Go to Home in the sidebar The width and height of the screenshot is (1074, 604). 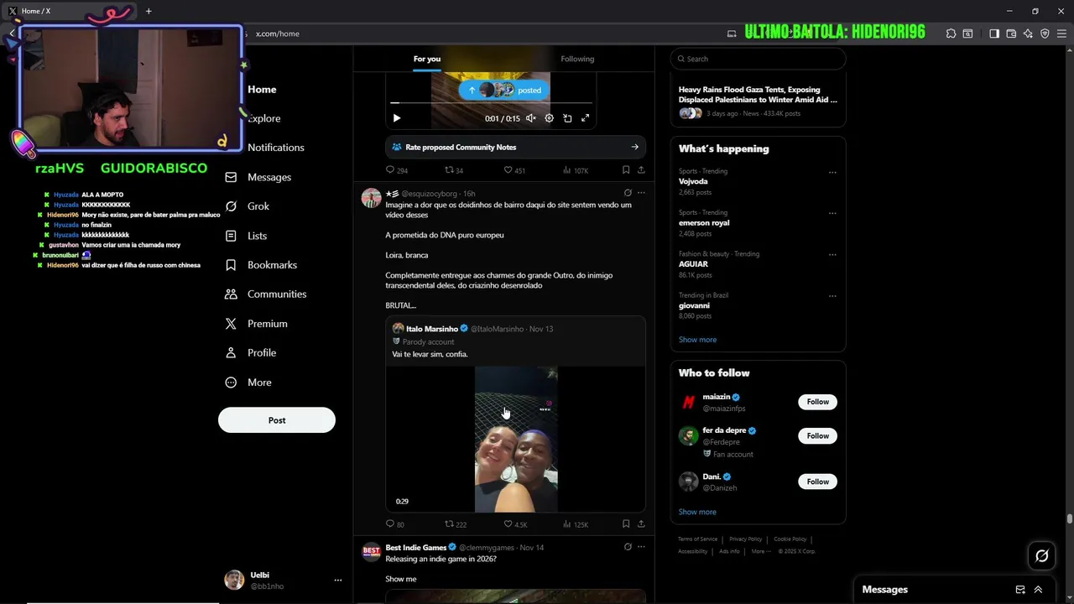[x=262, y=90]
